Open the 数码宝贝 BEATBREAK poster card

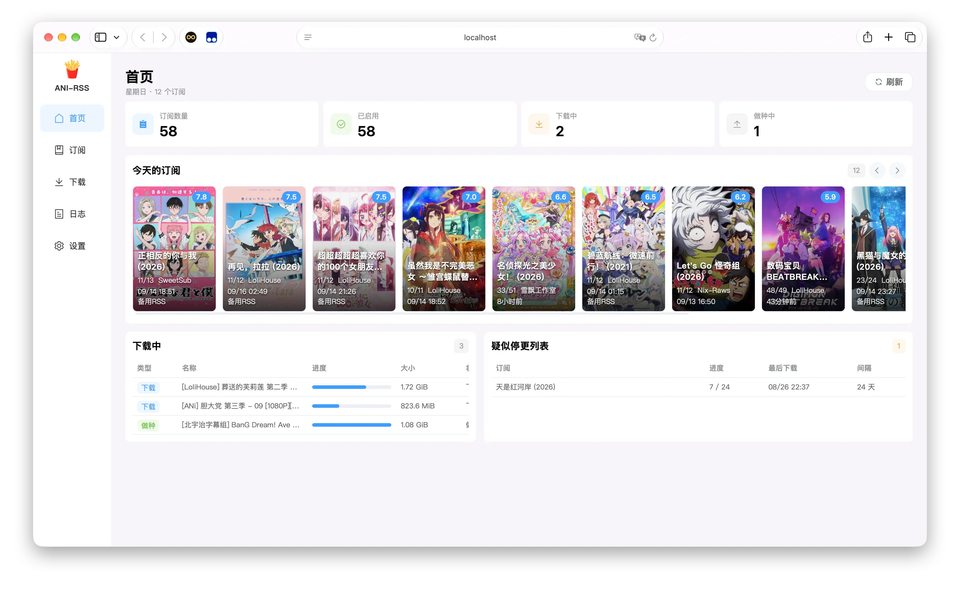(x=803, y=249)
